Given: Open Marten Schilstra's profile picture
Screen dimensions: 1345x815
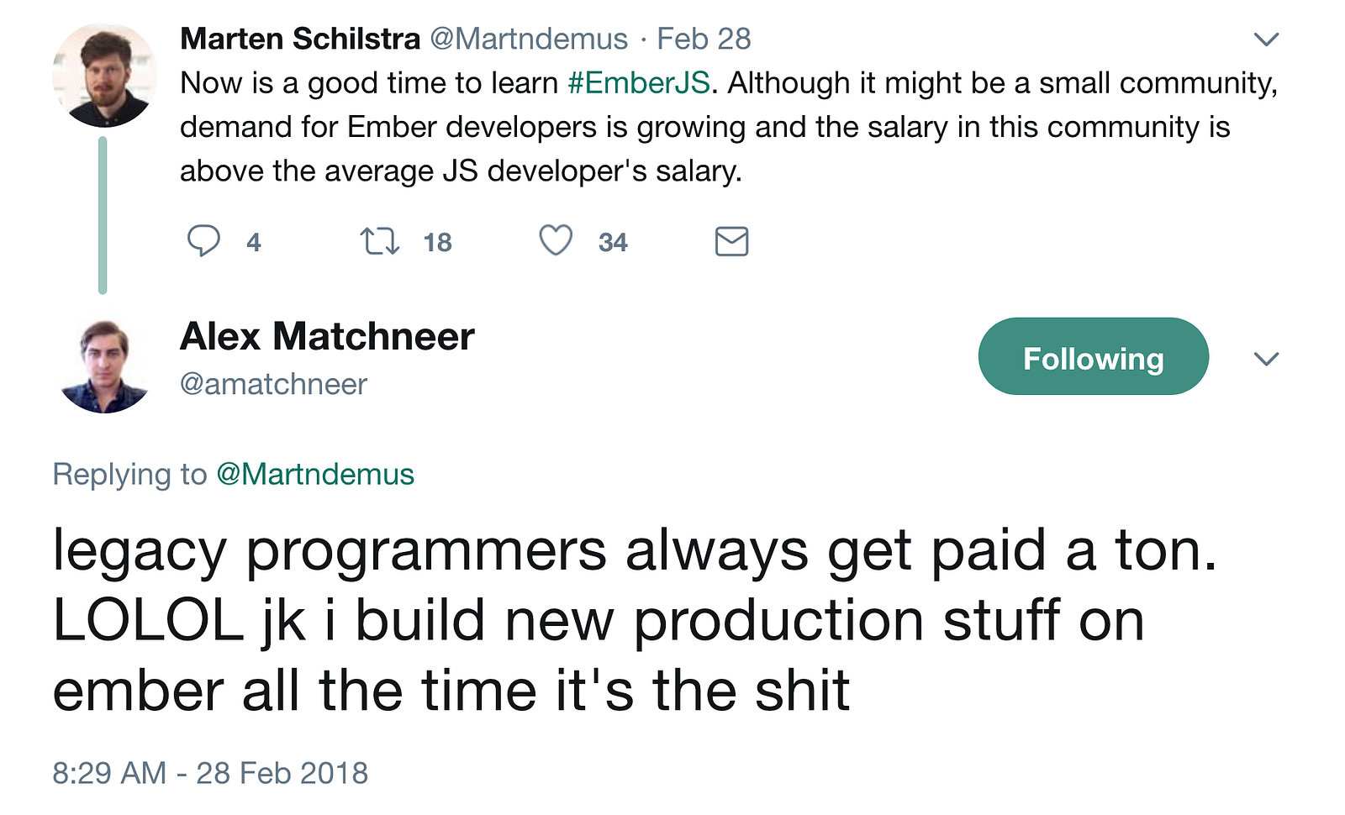Looking at the screenshot, I should 104,76.
